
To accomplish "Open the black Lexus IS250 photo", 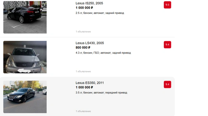I will tap(25, 17).
